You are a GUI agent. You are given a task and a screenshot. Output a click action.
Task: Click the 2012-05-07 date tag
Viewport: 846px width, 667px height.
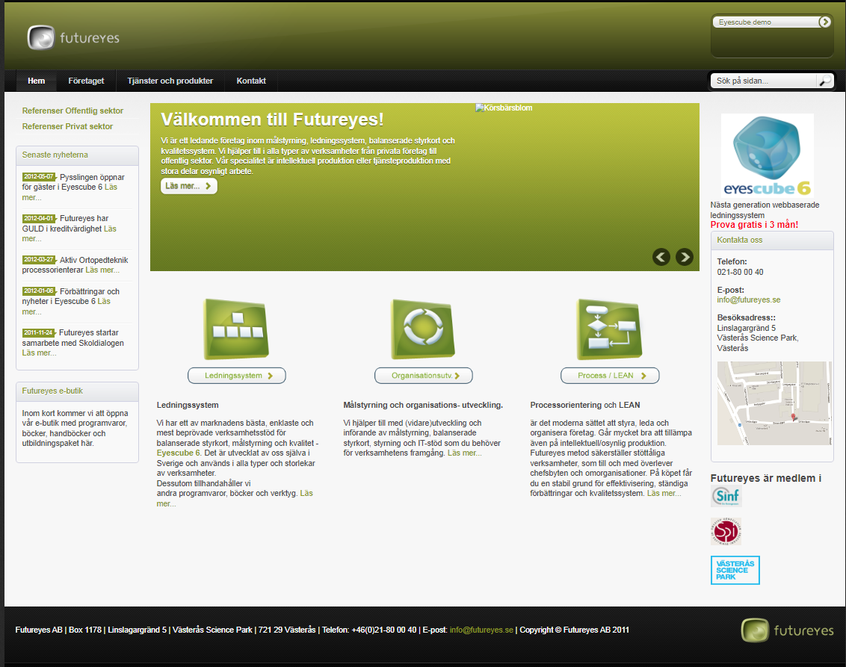(39, 176)
